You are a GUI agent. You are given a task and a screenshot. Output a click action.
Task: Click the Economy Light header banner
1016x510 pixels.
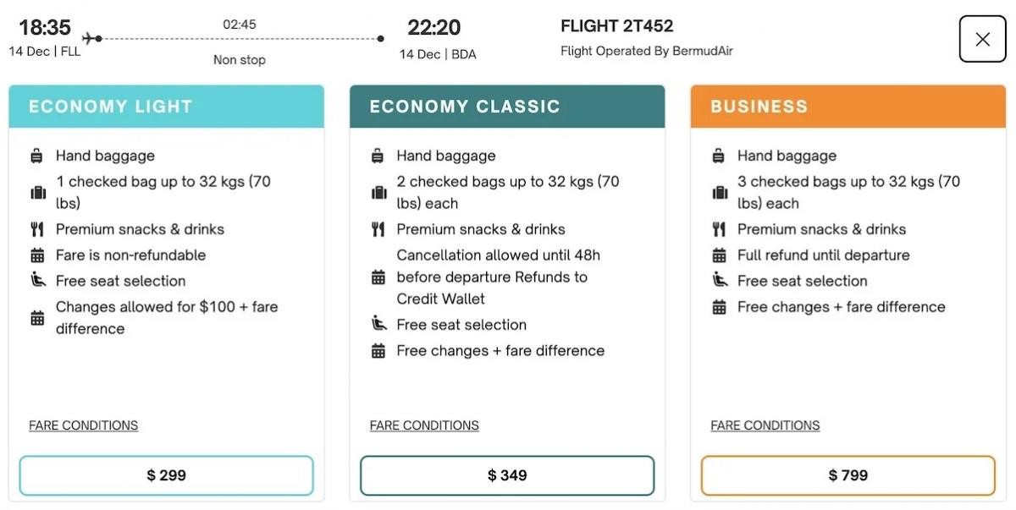tap(167, 107)
